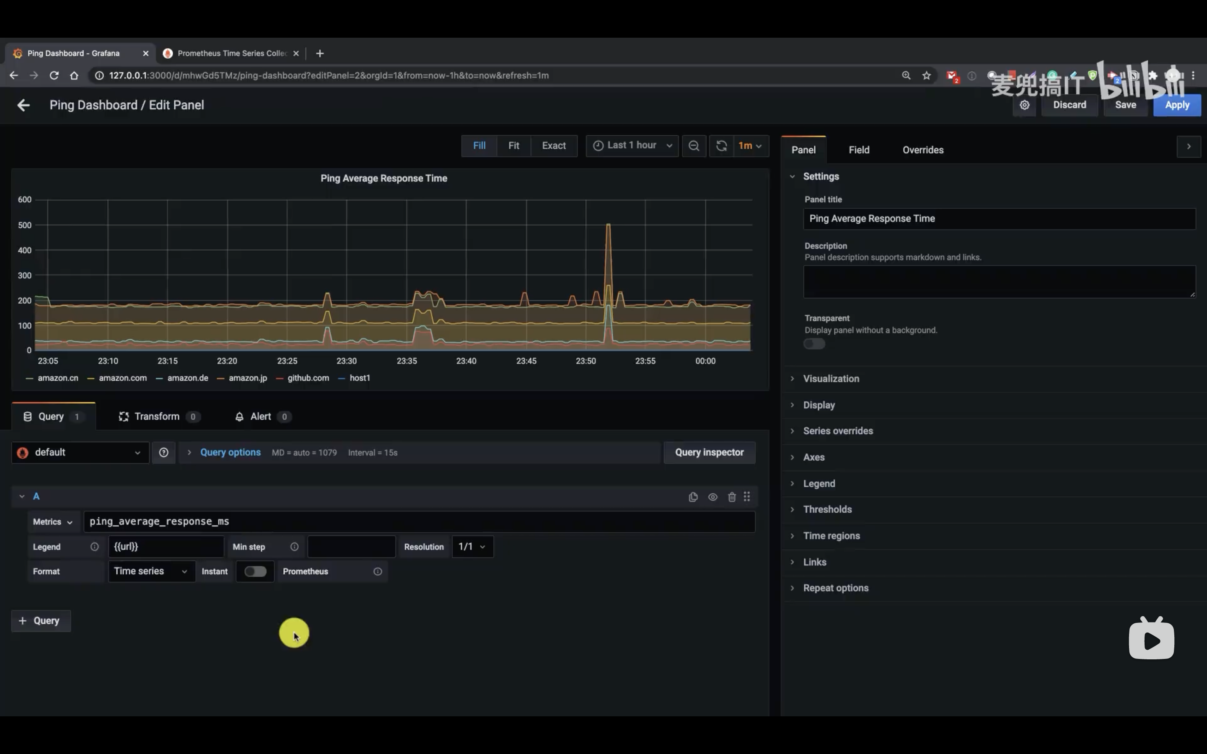Delete query A using the trash icon
Viewport: 1207px width, 754px height.
click(731, 497)
